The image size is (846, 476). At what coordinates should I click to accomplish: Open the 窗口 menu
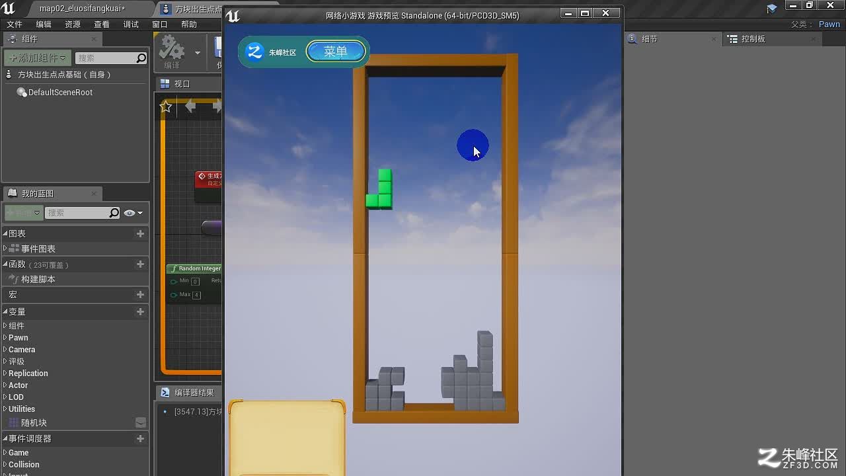[x=160, y=24]
